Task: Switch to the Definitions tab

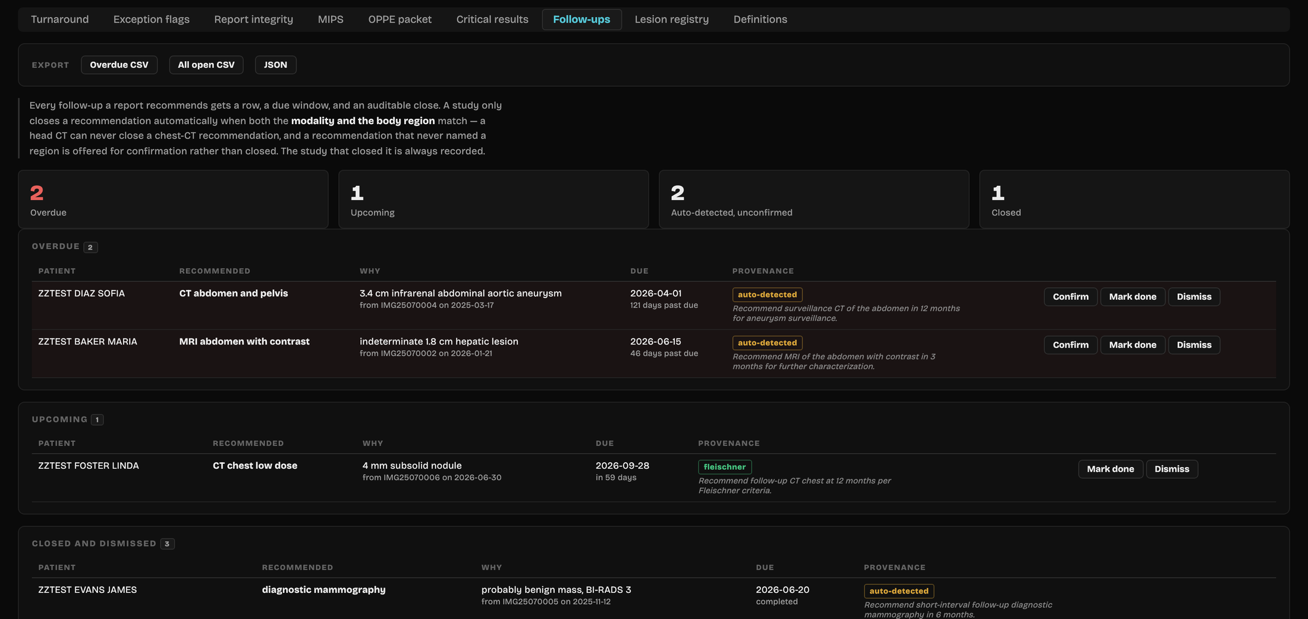Action: 760,19
